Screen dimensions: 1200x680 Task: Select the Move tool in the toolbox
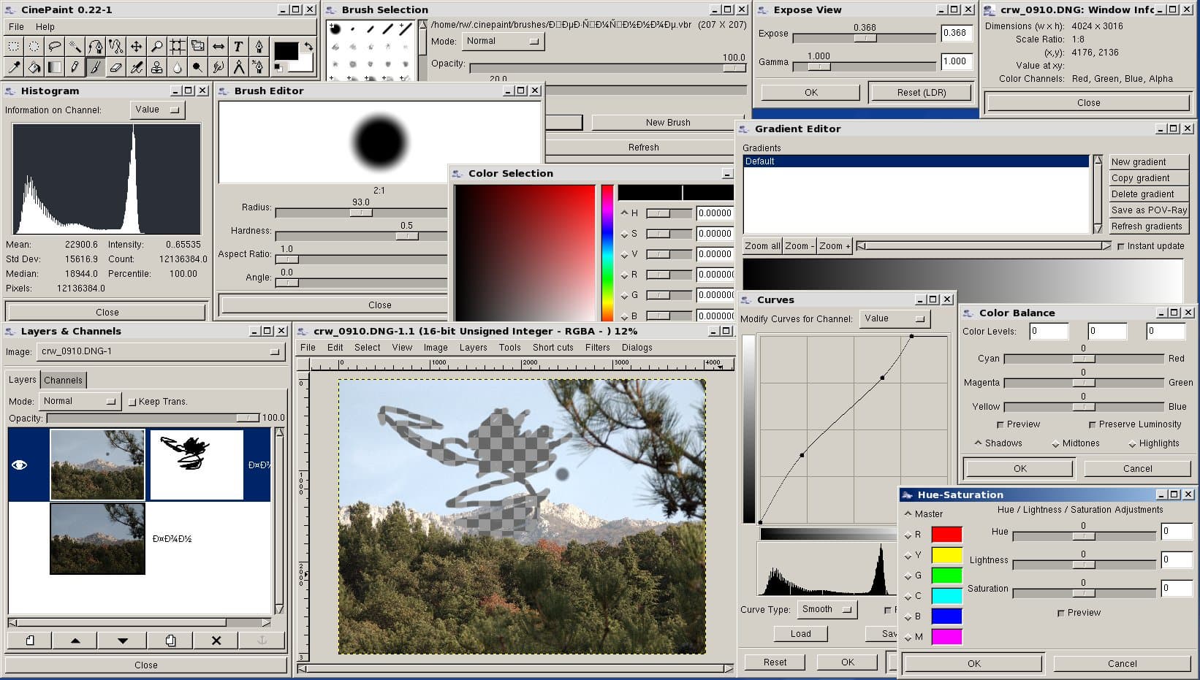[137, 46]
